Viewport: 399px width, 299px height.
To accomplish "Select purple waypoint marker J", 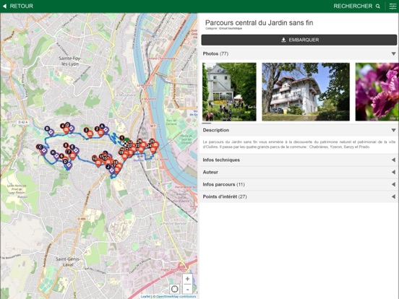I will [x=111, y=170].
